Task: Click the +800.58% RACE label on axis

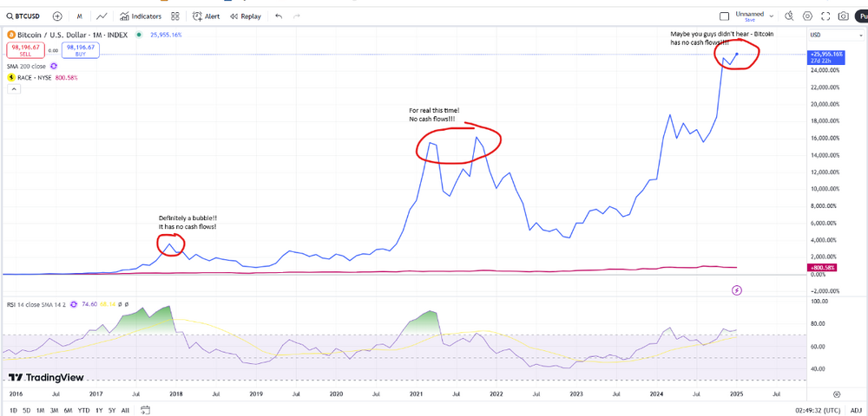Action: click(821, 268)
